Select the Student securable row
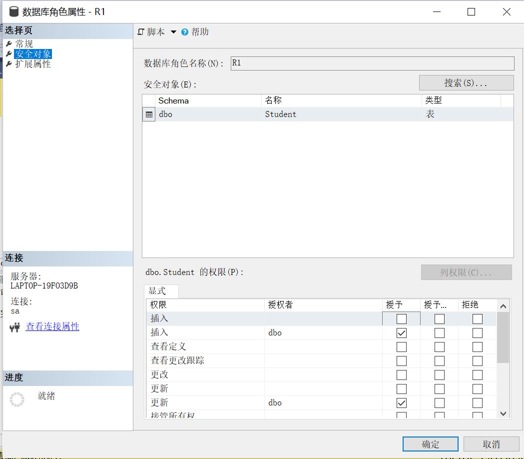The height and width of the screenshot is (459, 524). pos(280,114)
